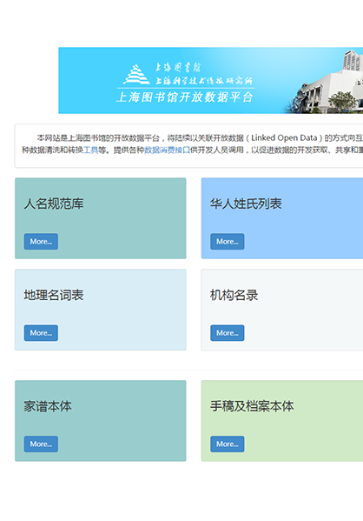
Task: Open More under 机构名录
Action: coord(228,333)
